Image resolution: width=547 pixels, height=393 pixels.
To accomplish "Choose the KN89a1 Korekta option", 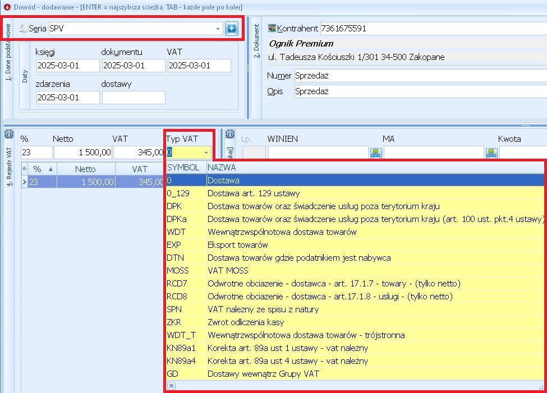I will point(355,348).
